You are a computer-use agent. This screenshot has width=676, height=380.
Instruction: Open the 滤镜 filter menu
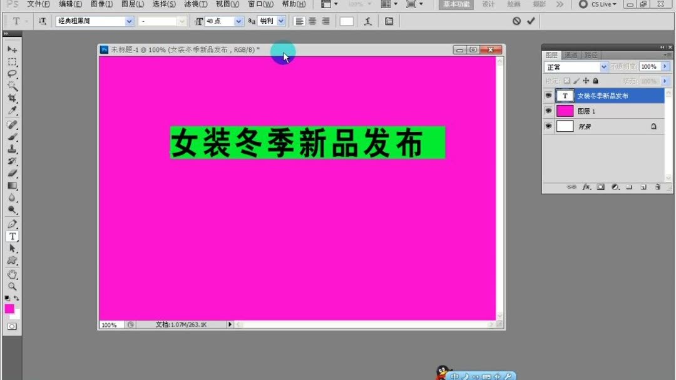pyautogui.click(x=195, y=4)
